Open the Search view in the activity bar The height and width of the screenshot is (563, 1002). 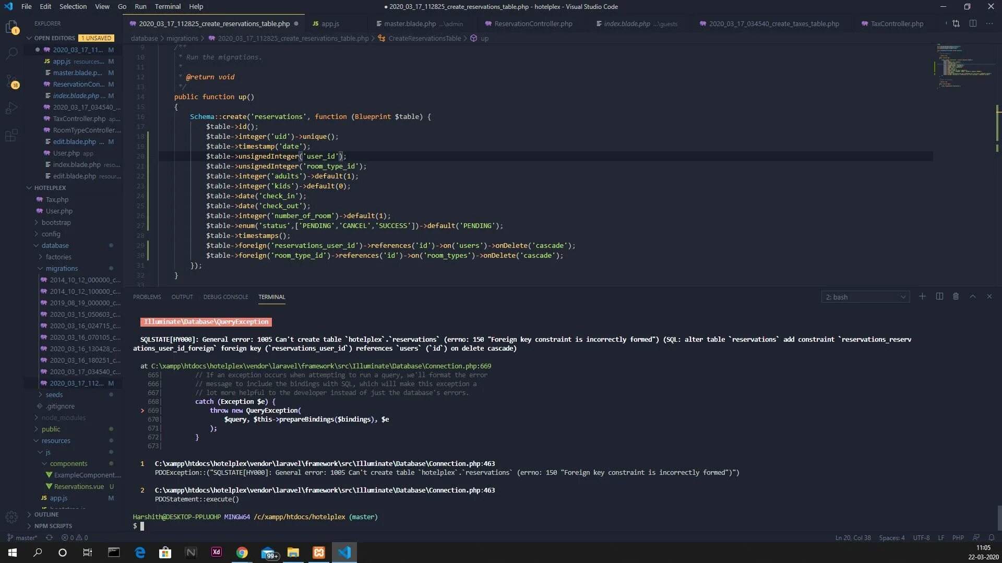tap(11, 54)
